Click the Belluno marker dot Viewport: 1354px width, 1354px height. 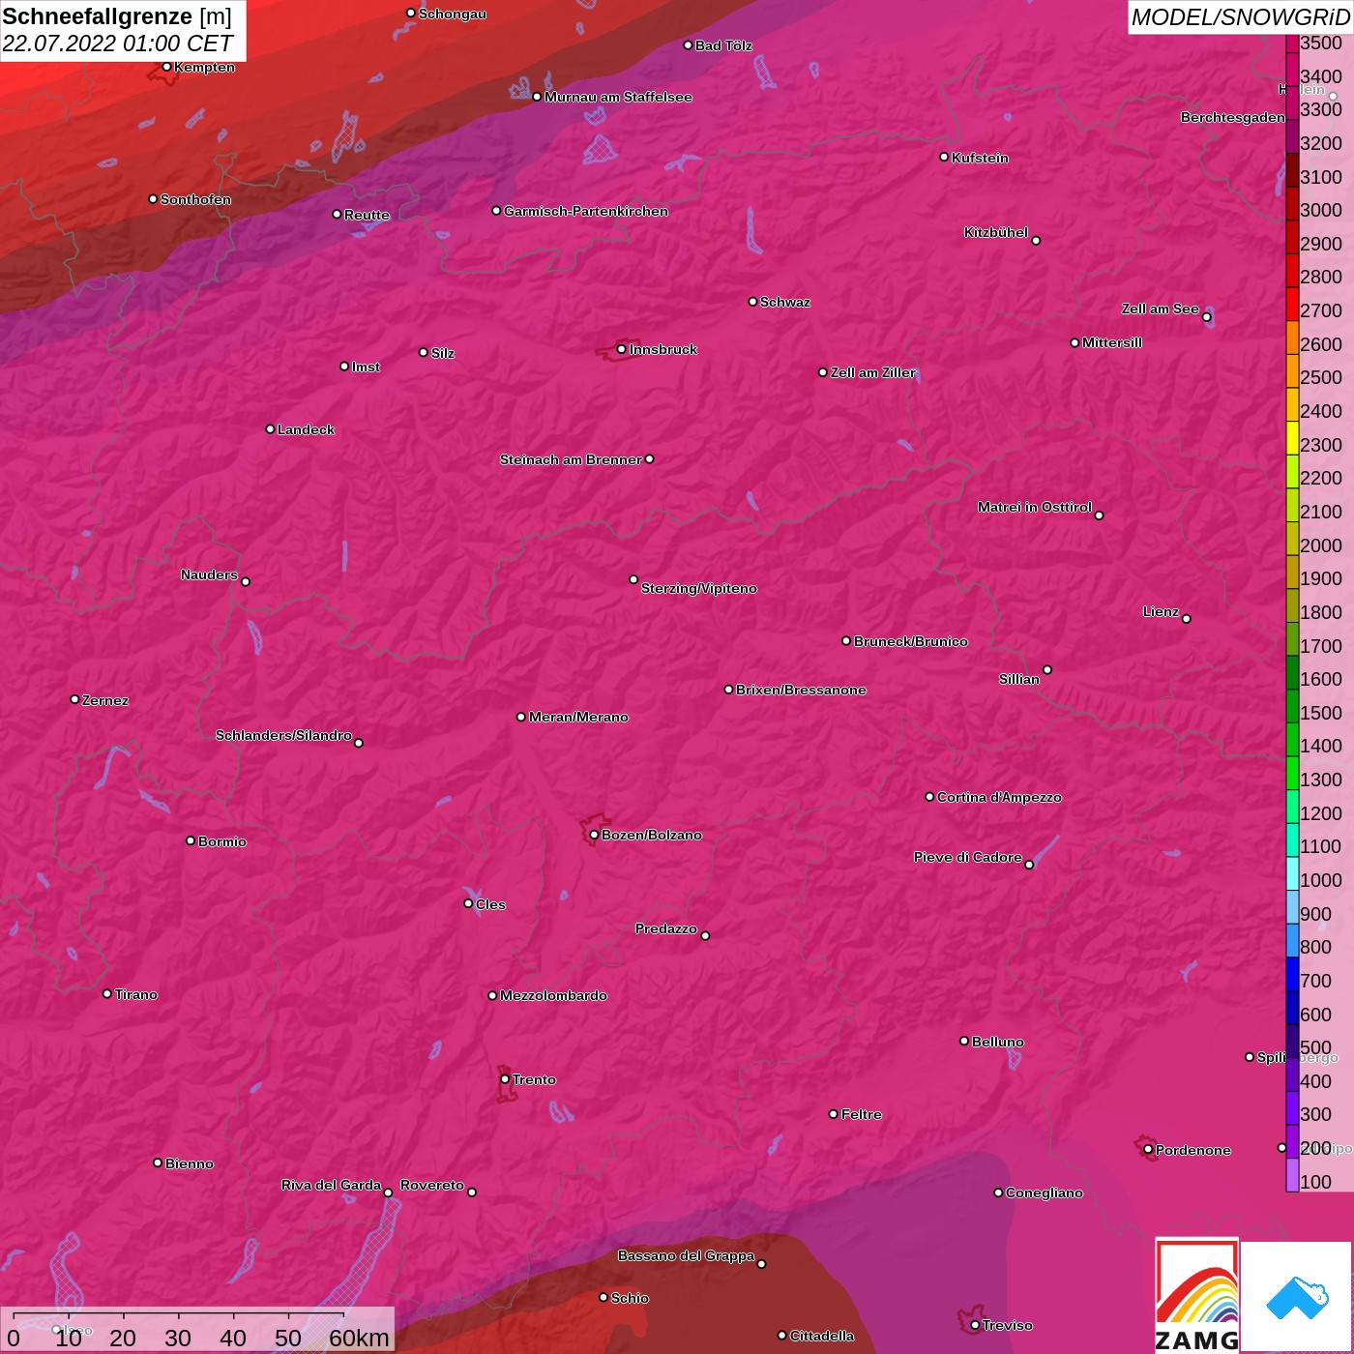(963, 1041)
